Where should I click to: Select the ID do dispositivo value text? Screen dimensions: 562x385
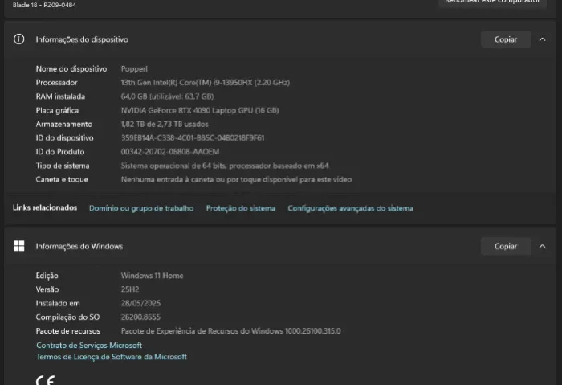(193, 137)
